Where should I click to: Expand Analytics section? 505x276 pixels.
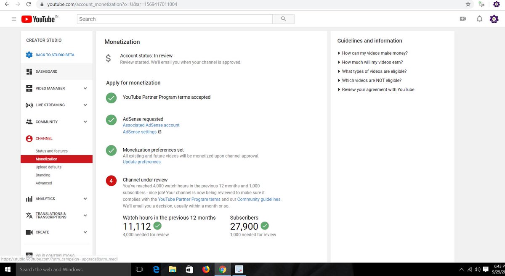pos(85,199)
